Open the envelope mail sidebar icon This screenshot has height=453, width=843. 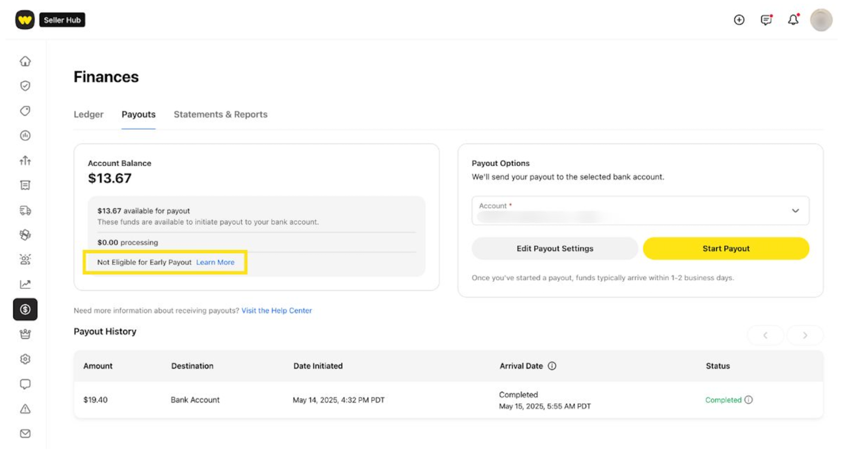25,433
